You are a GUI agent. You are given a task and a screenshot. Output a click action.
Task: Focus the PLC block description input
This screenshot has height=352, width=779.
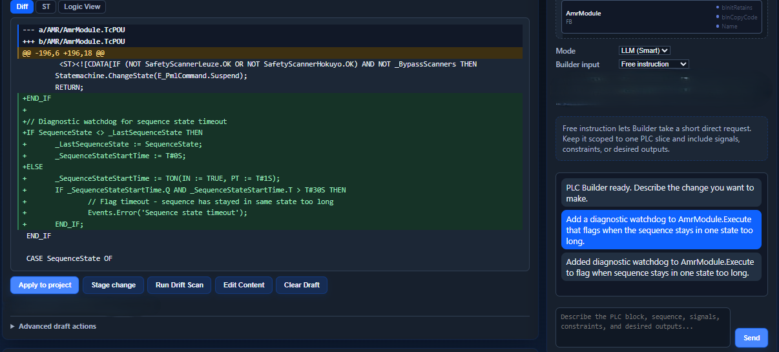click(643, 327)
